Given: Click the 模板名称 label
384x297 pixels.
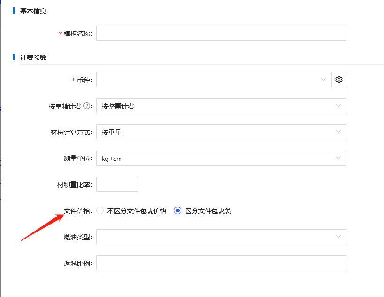Looking at the screenshot, I should click(x=78, y=34).
